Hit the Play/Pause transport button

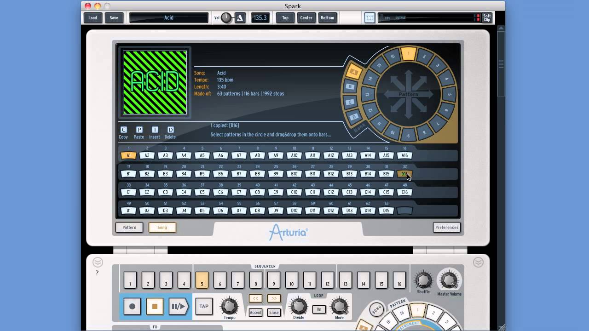(x=179, y=306)
